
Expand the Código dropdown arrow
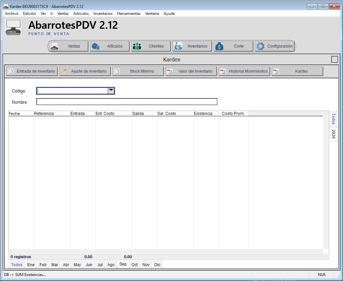(x=111, y=91)
